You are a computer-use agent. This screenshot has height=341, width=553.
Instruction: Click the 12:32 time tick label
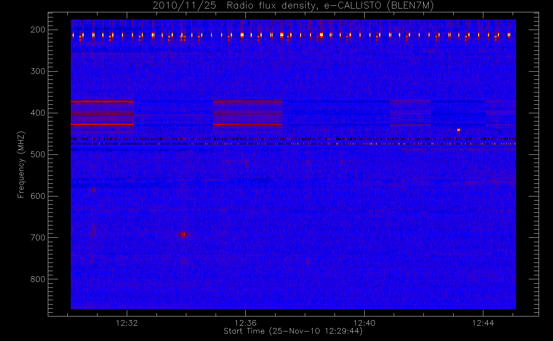pos(127,323)
